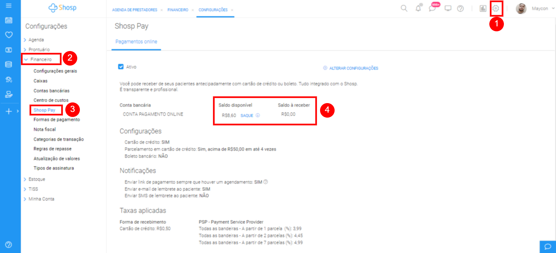This screenshot has height=253, width=556.
Task: Click the gear icon beside ALTERAR CONFIGURAÇÕES
Action: 325,68
